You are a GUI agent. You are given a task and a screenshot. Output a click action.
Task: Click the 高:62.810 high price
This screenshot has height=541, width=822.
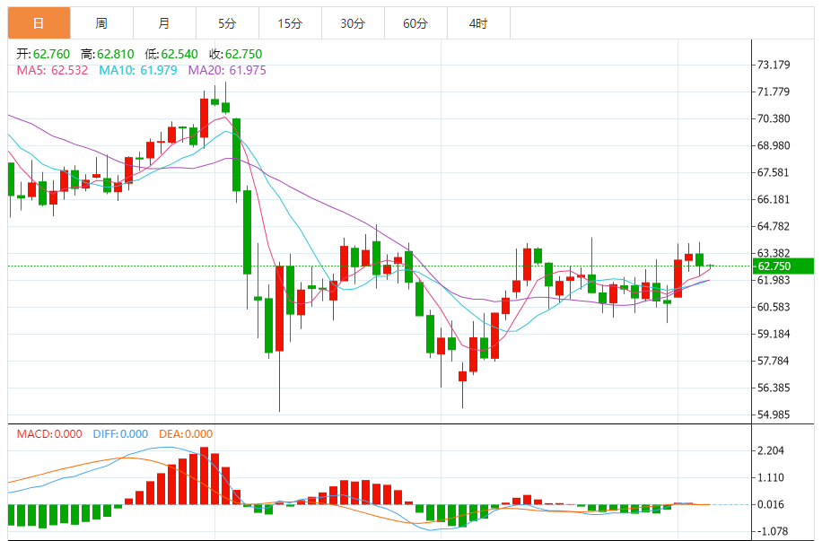108,54
